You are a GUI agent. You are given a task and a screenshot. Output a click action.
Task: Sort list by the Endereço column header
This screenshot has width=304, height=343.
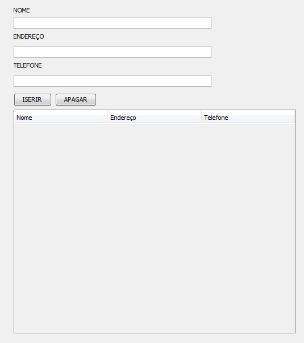[x=155, y=118]
